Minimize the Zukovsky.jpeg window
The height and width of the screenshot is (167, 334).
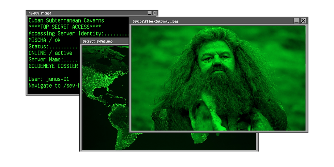[296, 21]
